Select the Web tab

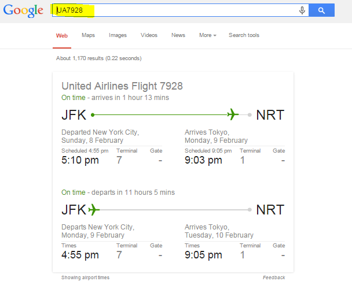tap(61, 35)
